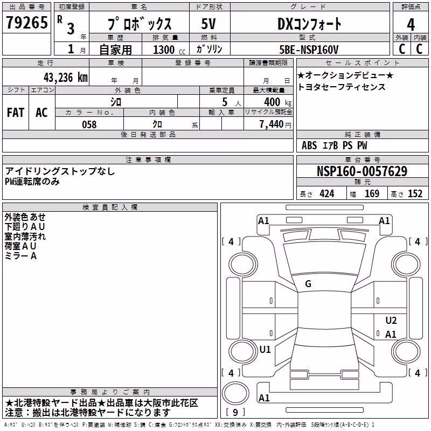Click inspector remark 下廻りAU

[x=24, y=227]
